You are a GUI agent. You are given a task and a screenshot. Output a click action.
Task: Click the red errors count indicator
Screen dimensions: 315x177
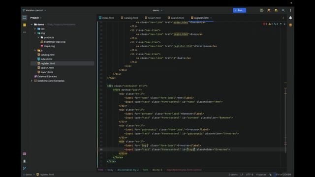click(x=265, y=24)
